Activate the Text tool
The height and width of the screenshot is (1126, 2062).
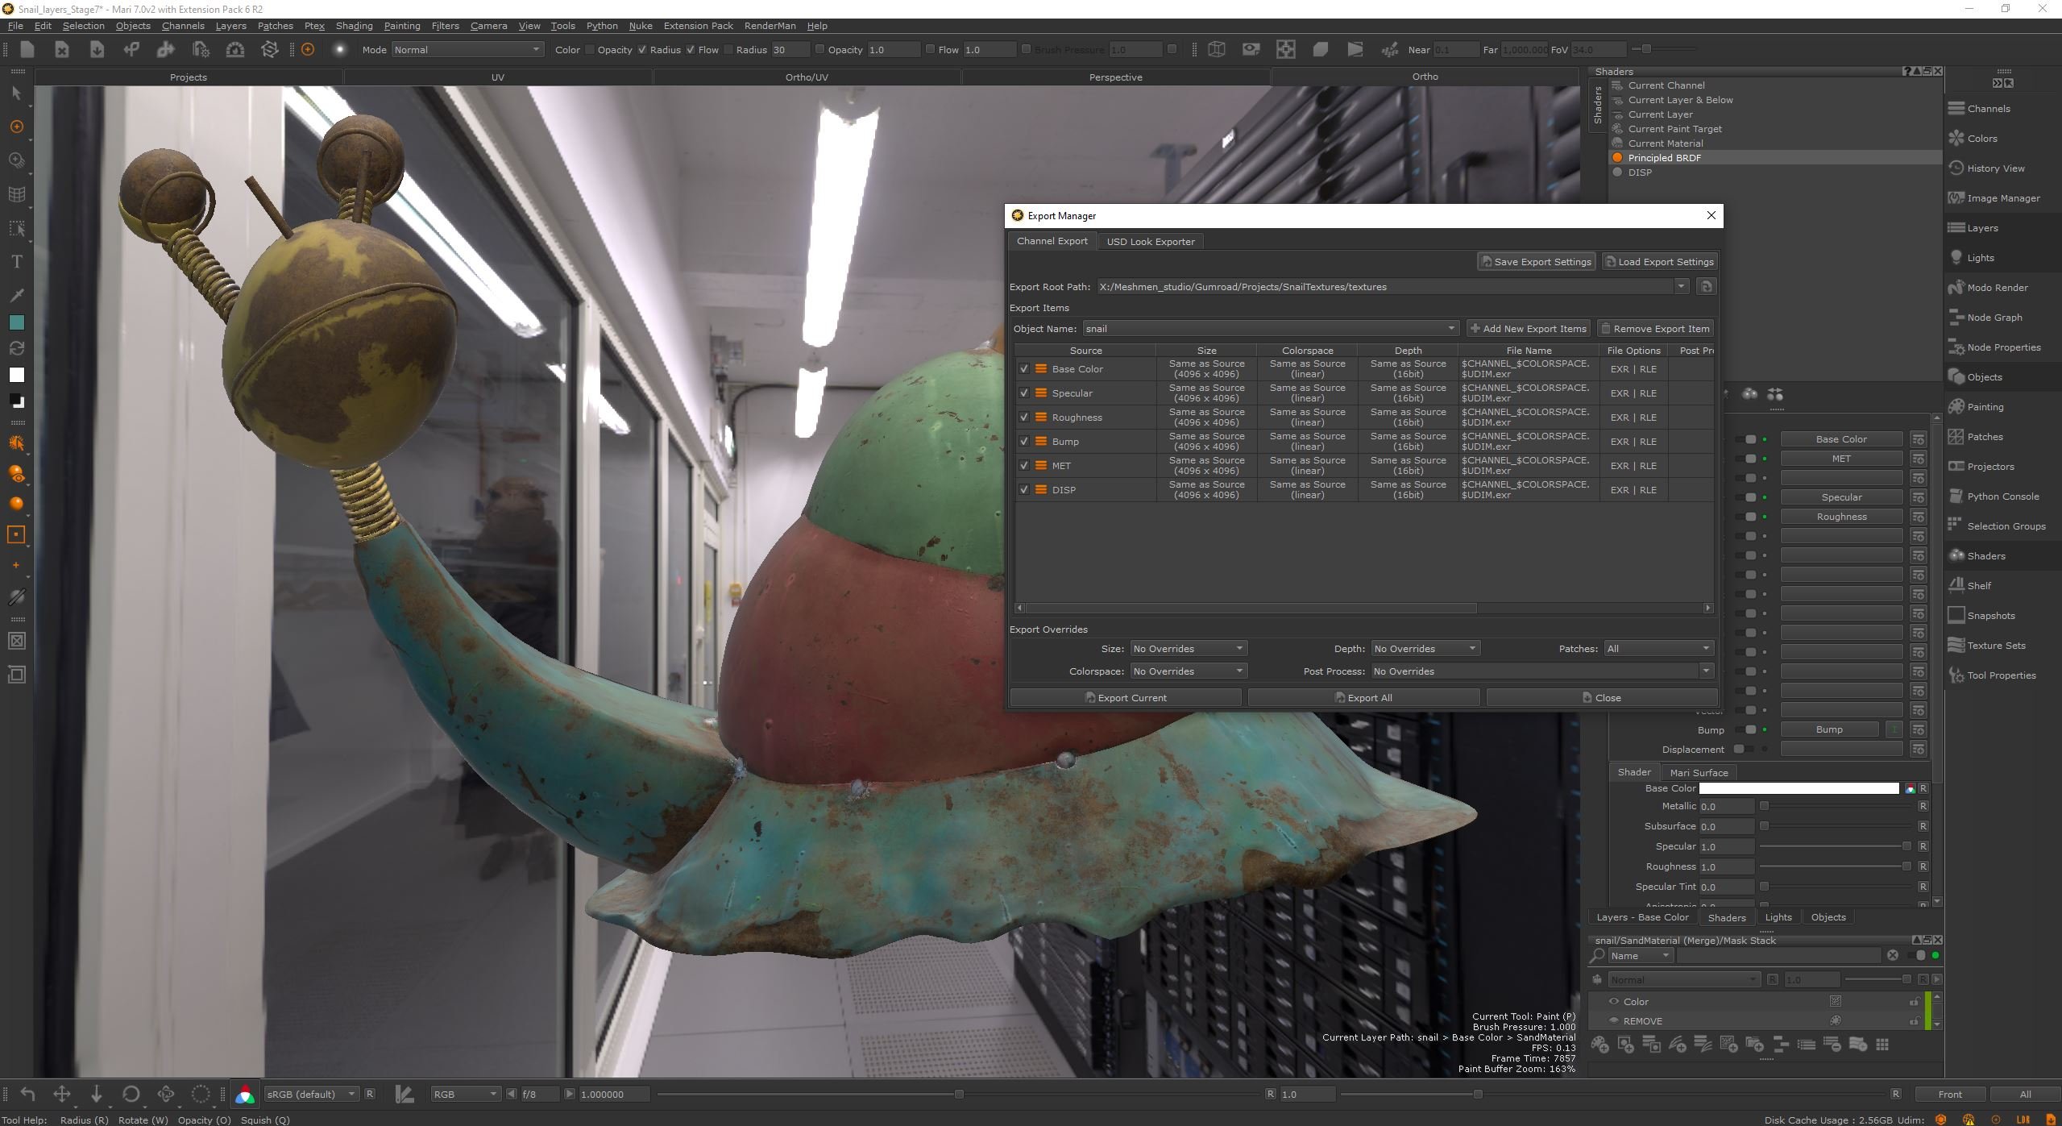[x=17, y=261]
